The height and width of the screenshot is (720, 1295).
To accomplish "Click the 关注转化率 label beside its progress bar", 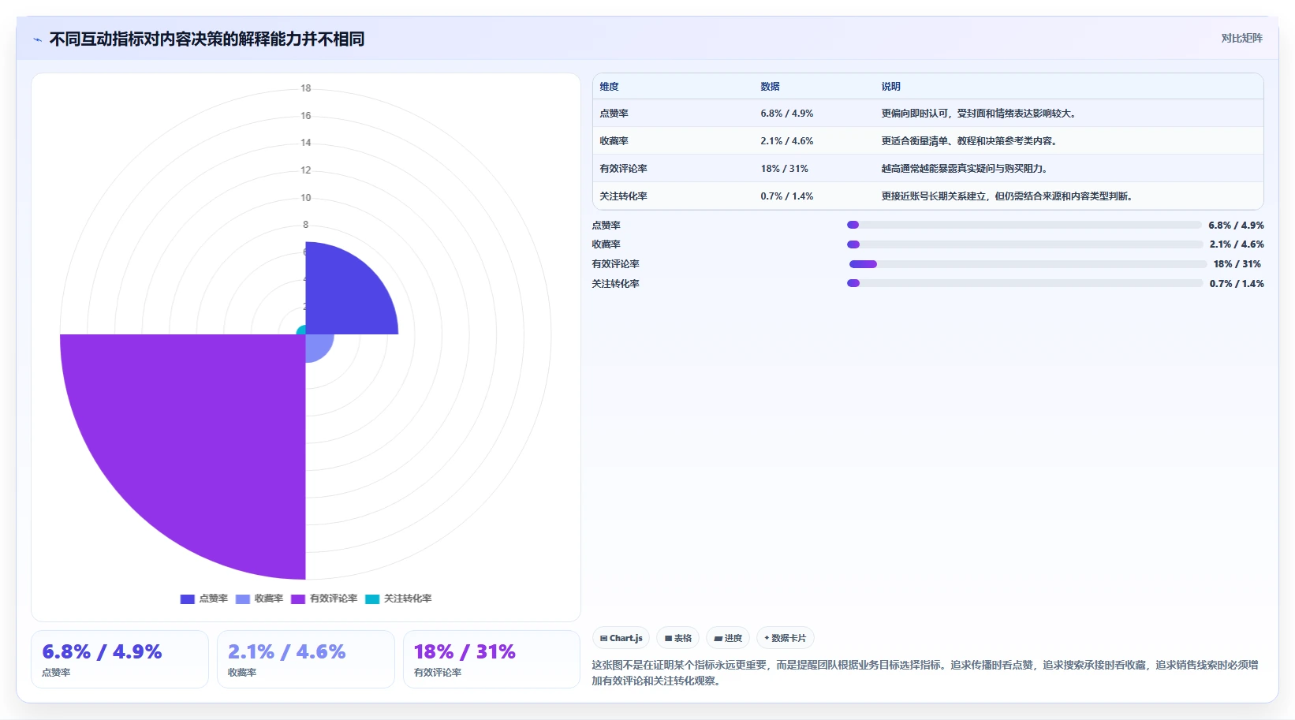I will pos(615,284).
